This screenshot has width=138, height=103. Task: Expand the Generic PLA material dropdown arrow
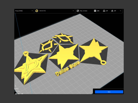[x=73, y=11]
